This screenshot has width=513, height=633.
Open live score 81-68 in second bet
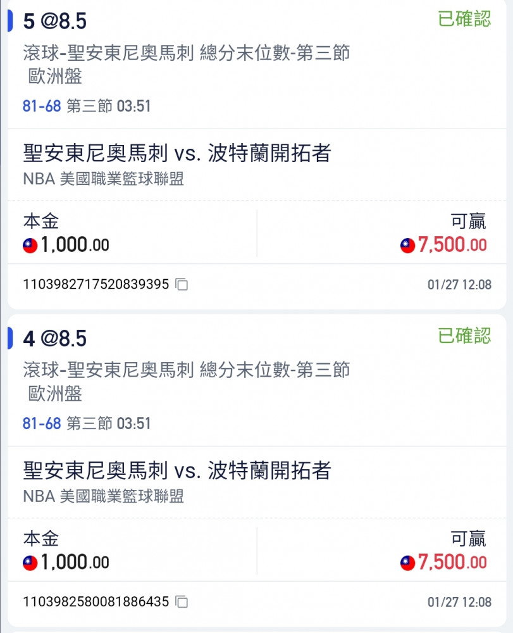42,423
